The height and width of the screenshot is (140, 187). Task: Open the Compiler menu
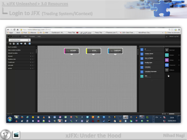coord(32,36)
